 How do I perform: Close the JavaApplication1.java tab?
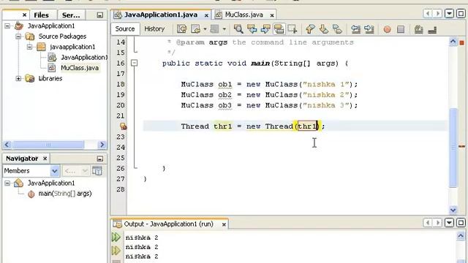click(206, 15)
